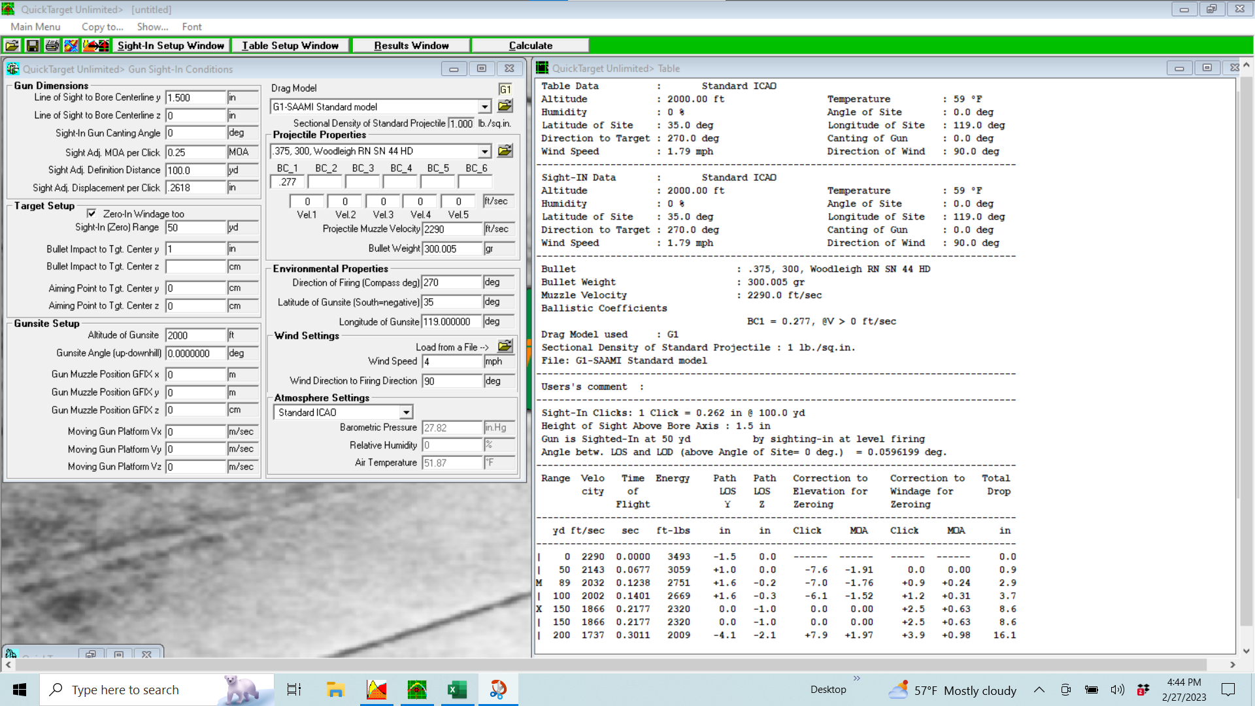Click the Sectional Density field
Image resolution: width=1255 pixels, height=706 pixels.
point(461,124)
